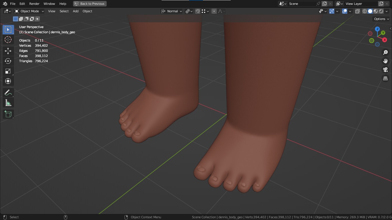Image resolution: width=392 pixels, height=220 pixels.
Task: Open the scene browser dropdown
Action: [x=283, y=4]
